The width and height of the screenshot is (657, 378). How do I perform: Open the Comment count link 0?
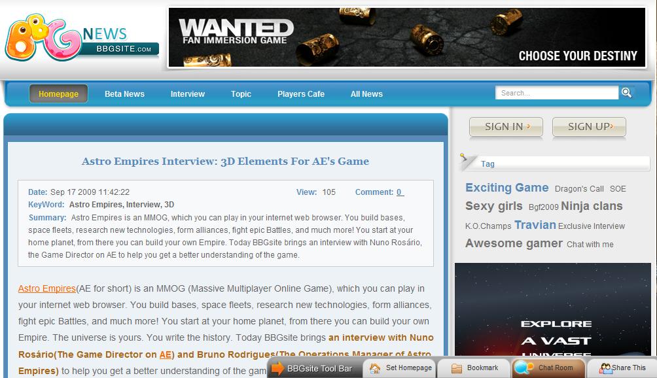point(400,192)
